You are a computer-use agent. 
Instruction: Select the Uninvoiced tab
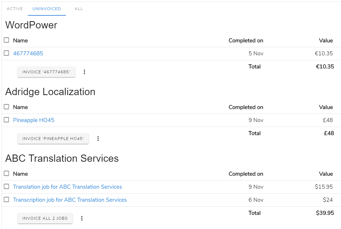coord(47,9)
